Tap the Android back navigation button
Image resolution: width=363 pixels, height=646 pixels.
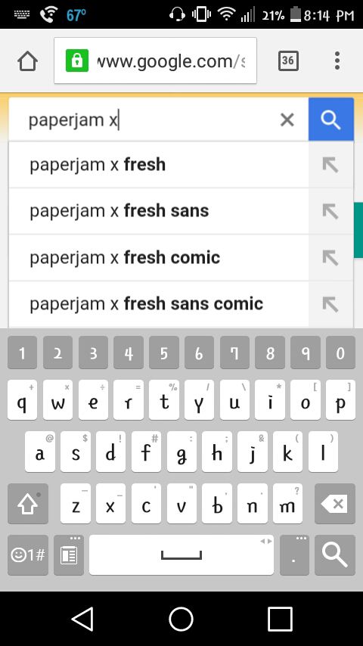(83, 619)
